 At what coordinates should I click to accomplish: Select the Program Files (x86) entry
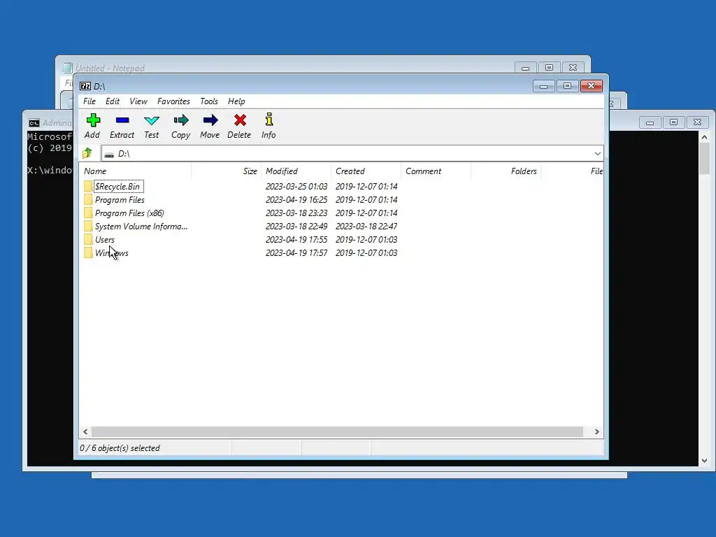(129, 213)
